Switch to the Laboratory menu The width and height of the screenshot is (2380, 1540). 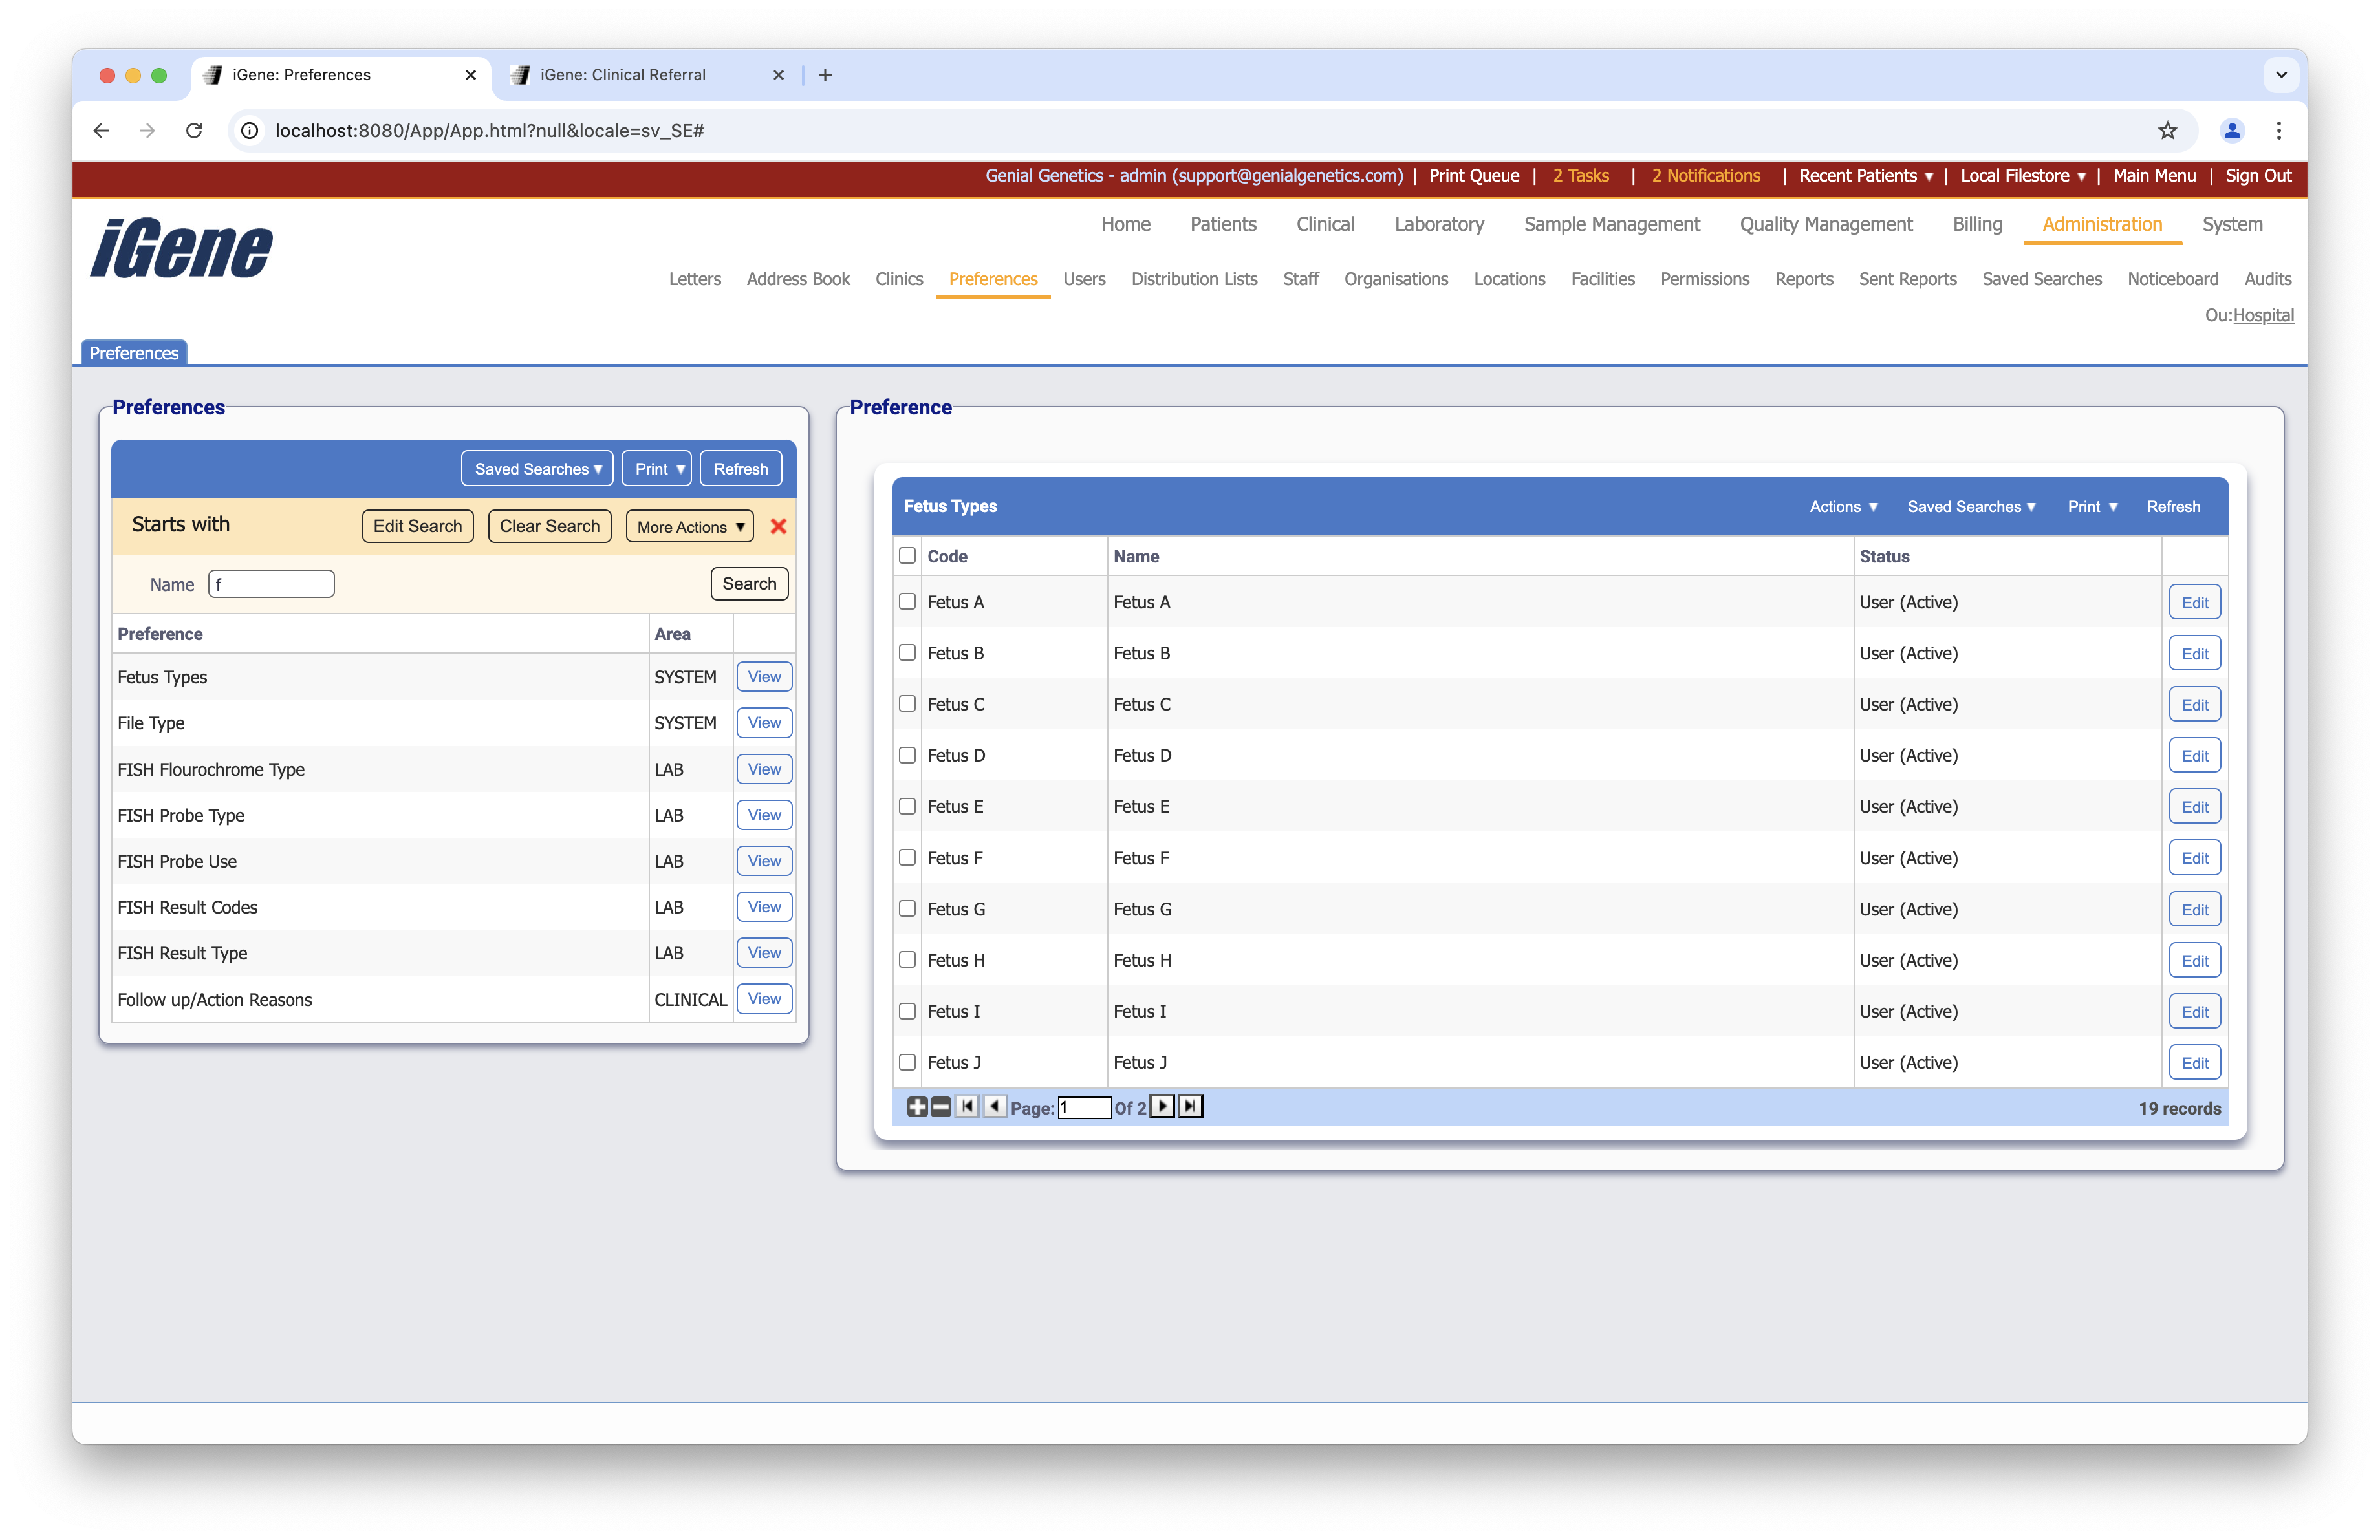coord(1438,225)
